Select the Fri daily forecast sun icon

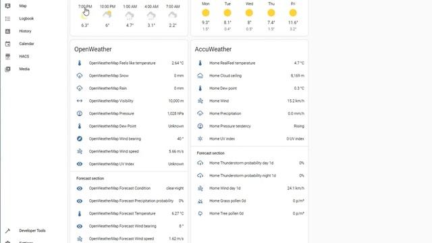[x=293, y=13]
